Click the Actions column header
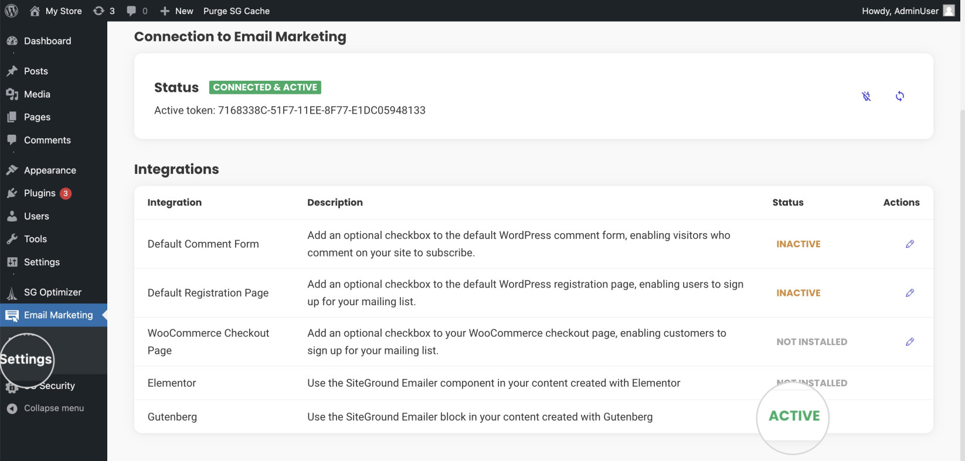The width and height of the screenshot is (965, 461). pos(902,202)
